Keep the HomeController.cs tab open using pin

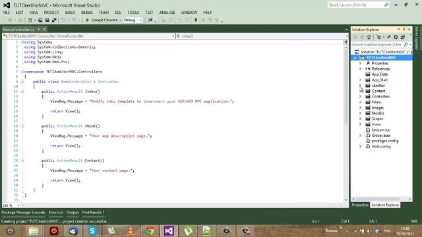coord(39,29)
